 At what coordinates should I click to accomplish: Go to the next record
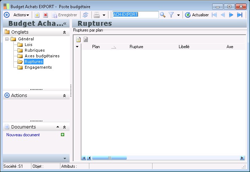tap(231, 15)
